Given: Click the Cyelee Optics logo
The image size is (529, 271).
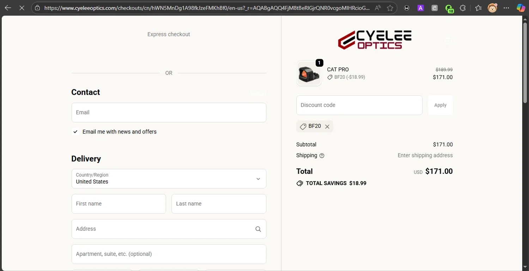Looking at the screenshot, I should point(375,39).
